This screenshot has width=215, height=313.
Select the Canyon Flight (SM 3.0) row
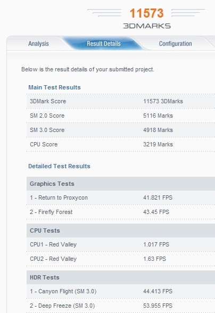(x=121, y=292)
